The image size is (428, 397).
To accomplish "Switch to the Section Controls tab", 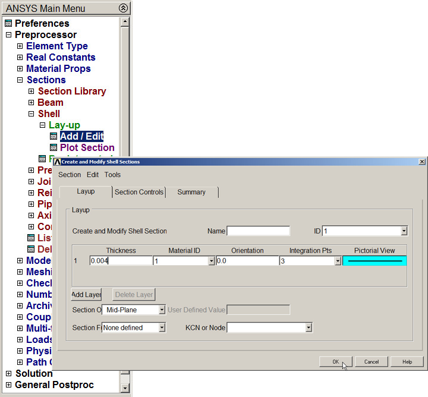I will pyautogui.click(x=139, y=192).
